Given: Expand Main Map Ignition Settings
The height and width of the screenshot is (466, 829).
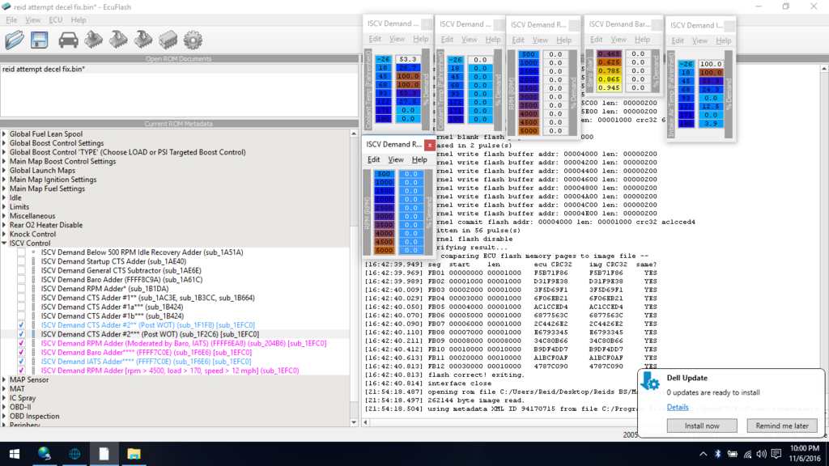Looking at the screenshot, I should 4,180.
